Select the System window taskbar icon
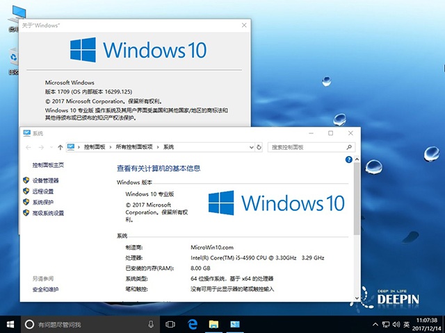 coord(235,324)
